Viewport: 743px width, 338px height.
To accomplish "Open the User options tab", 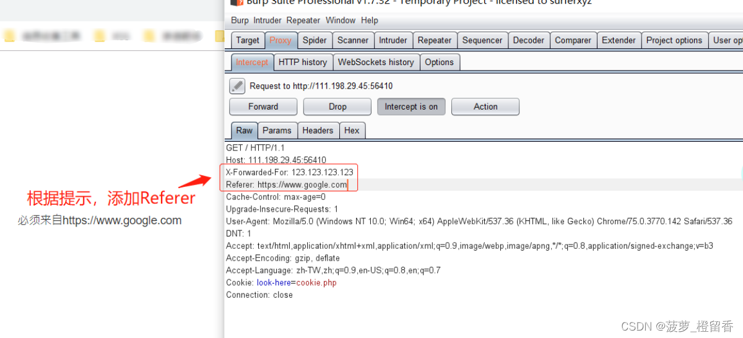I will click(x=726, y=40).
